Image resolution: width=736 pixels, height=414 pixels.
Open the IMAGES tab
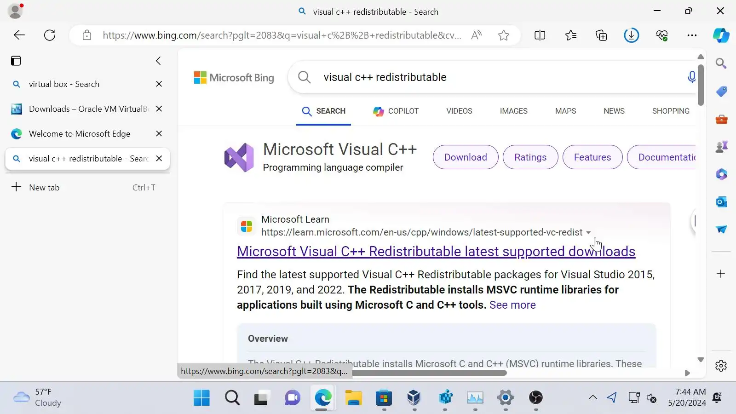click(513, 111)
